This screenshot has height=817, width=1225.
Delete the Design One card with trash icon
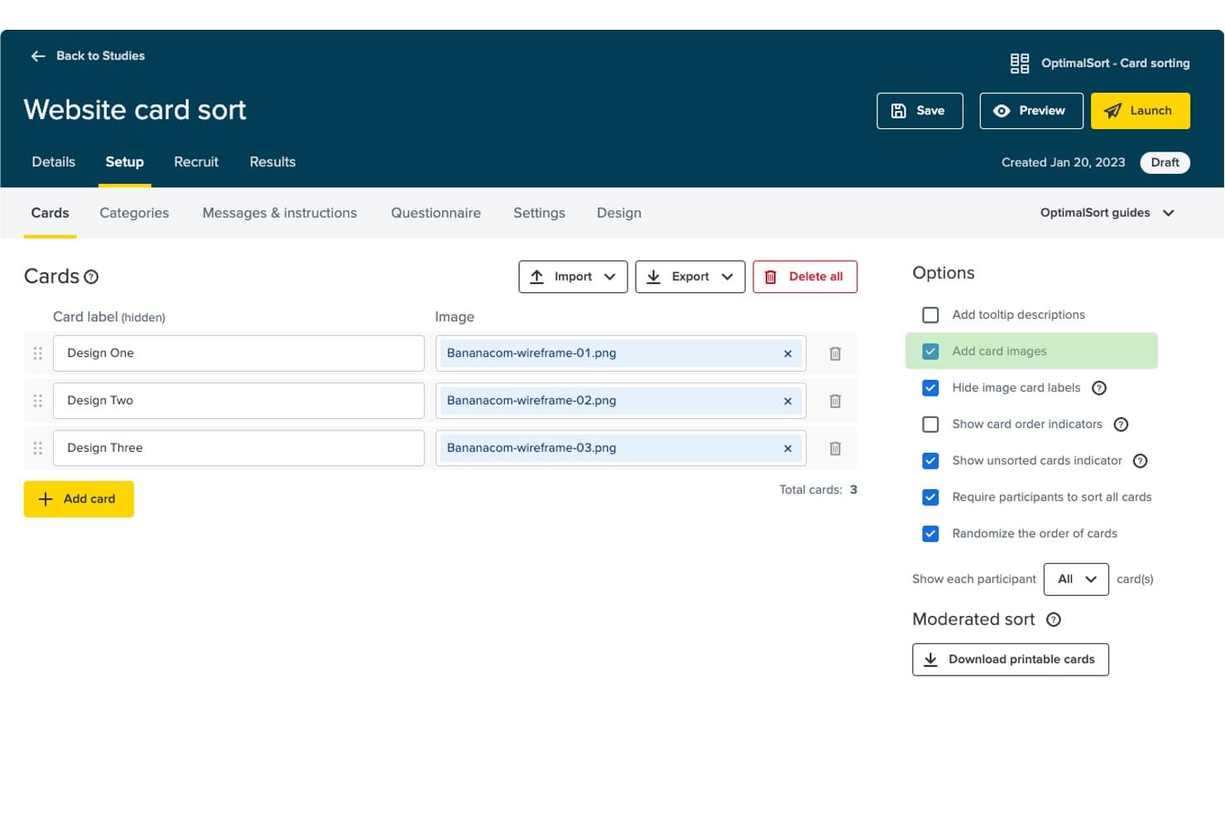point(835,353)
